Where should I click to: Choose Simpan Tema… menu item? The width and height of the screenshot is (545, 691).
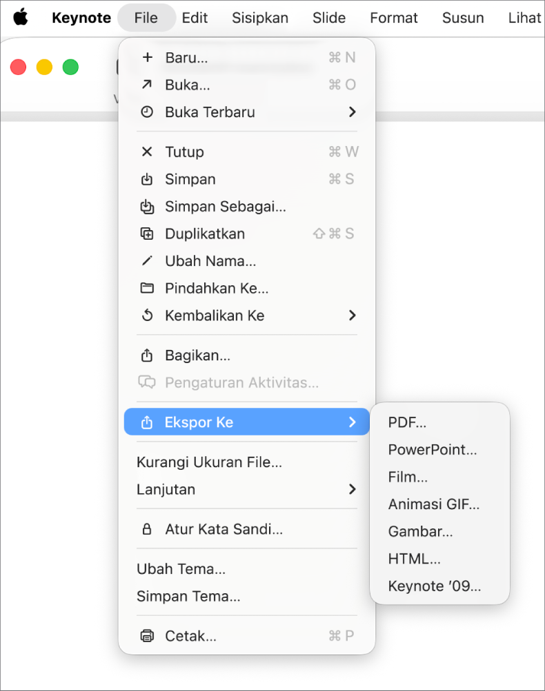(247, 596)
